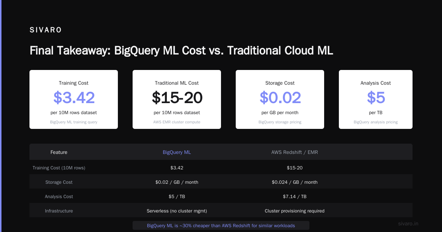Click the AWS Redshift / EMR header

pos(295,152)
